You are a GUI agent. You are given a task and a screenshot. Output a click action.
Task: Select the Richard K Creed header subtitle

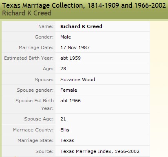pos(27,13)
